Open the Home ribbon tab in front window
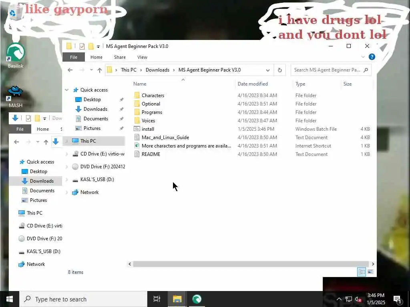The image size is (410, 307). pyautogui.click(x=96, y=57)
